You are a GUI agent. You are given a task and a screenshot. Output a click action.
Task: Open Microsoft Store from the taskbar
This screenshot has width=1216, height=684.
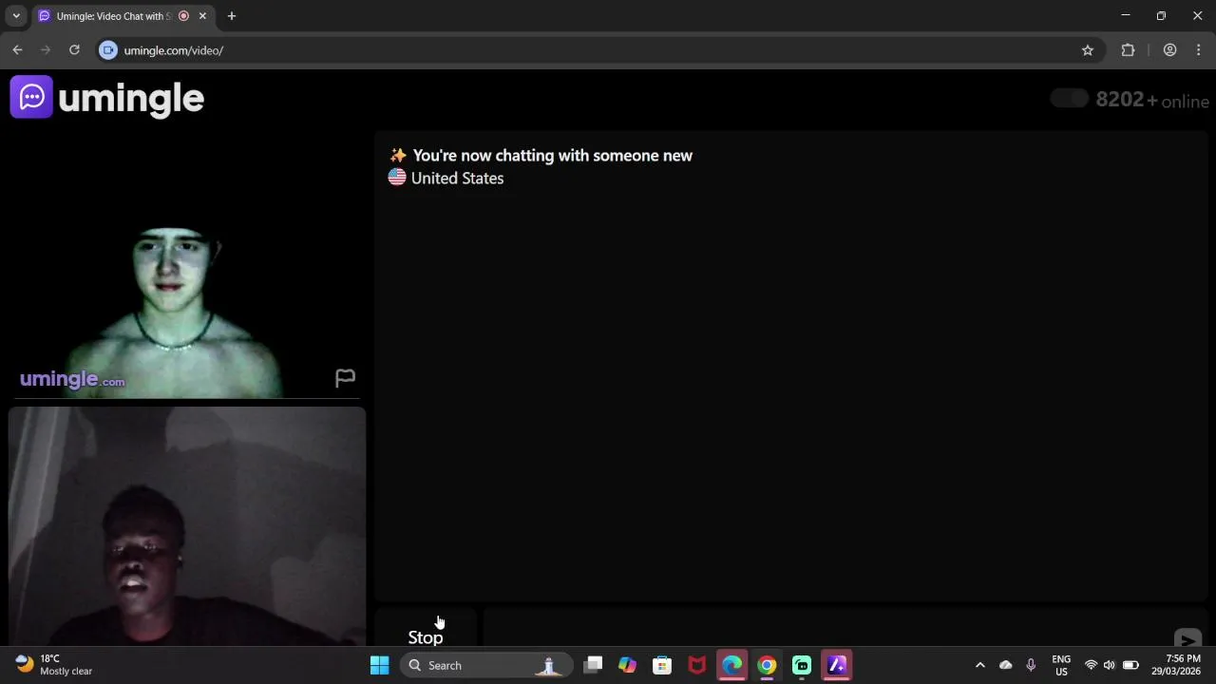662,665
